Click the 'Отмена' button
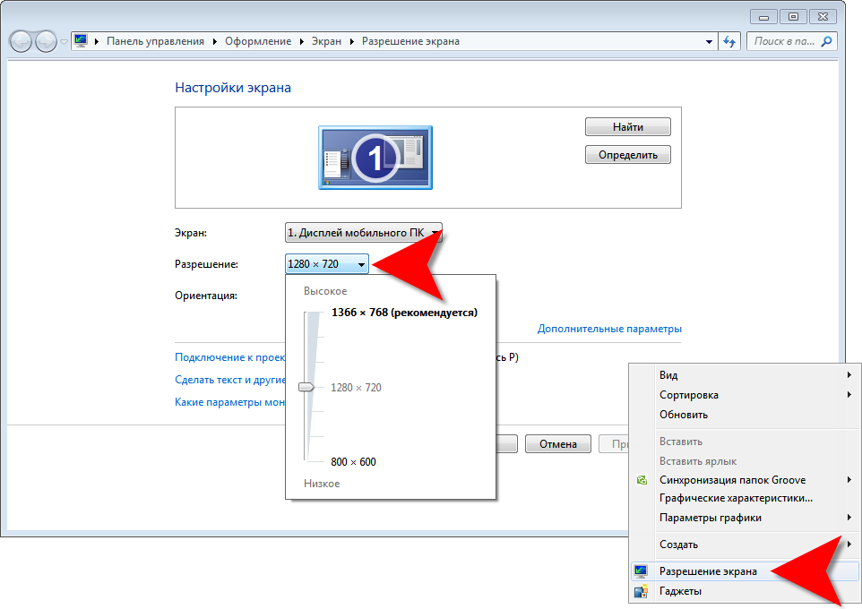Viewport: 862px width, 609px height. [558, 444]
